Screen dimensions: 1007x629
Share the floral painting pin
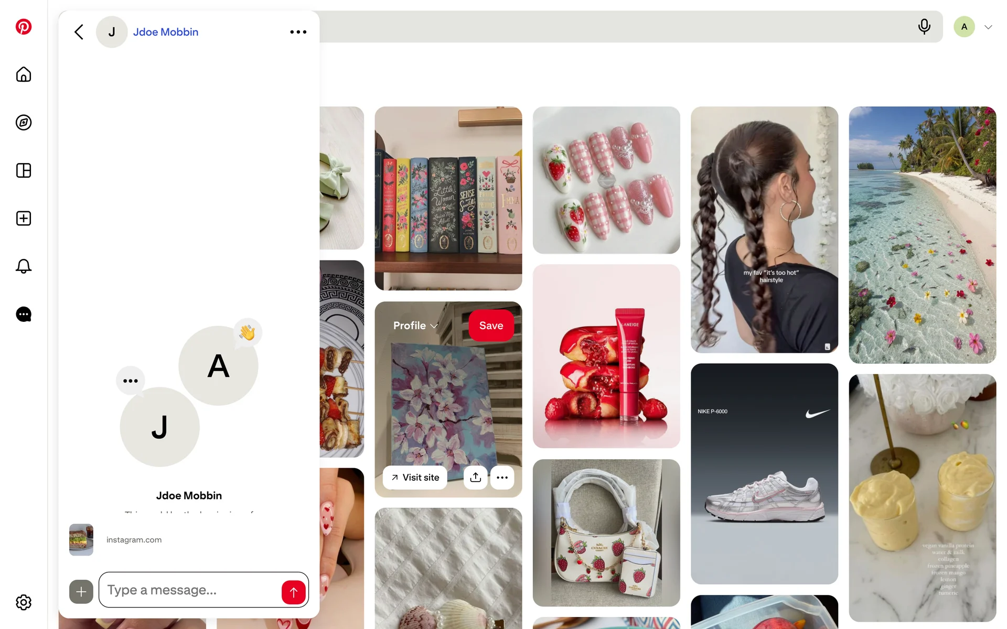coord(475,478)
